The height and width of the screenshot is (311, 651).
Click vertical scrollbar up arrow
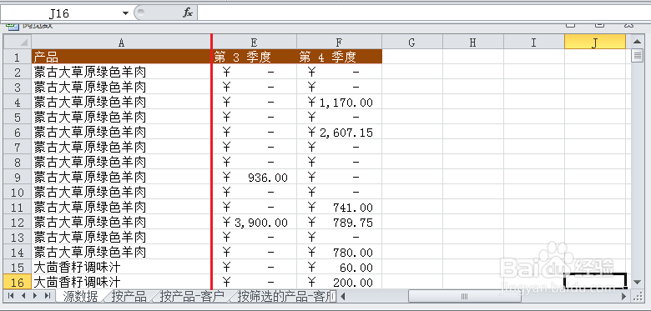coord(638,42)
